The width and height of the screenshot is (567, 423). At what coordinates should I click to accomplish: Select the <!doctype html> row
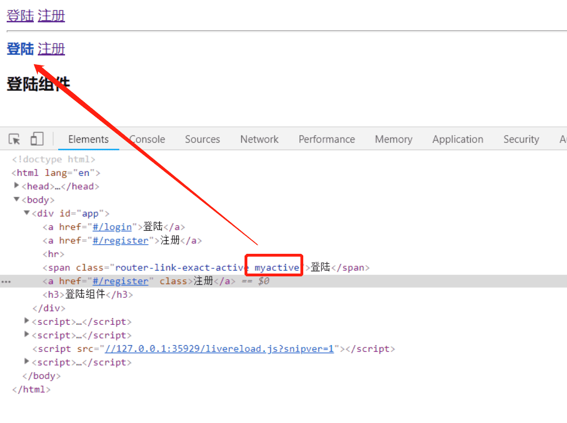click(54, 159)
